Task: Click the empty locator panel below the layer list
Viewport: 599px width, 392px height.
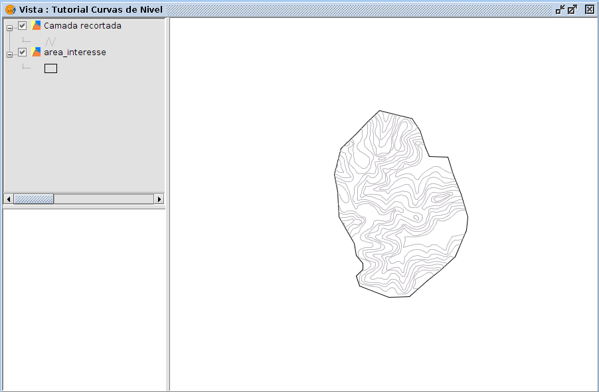Action: (84, 299)
